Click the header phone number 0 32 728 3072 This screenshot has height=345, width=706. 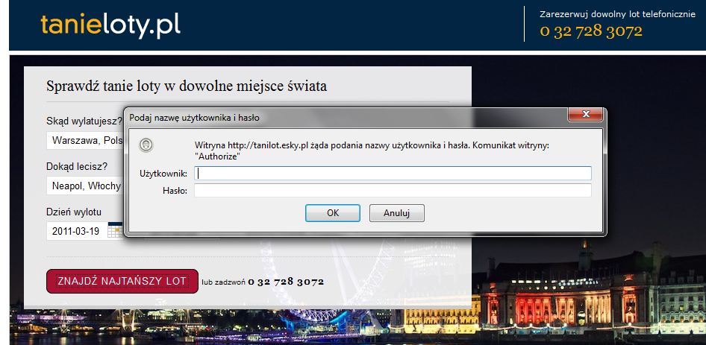(x=591, y=31)
